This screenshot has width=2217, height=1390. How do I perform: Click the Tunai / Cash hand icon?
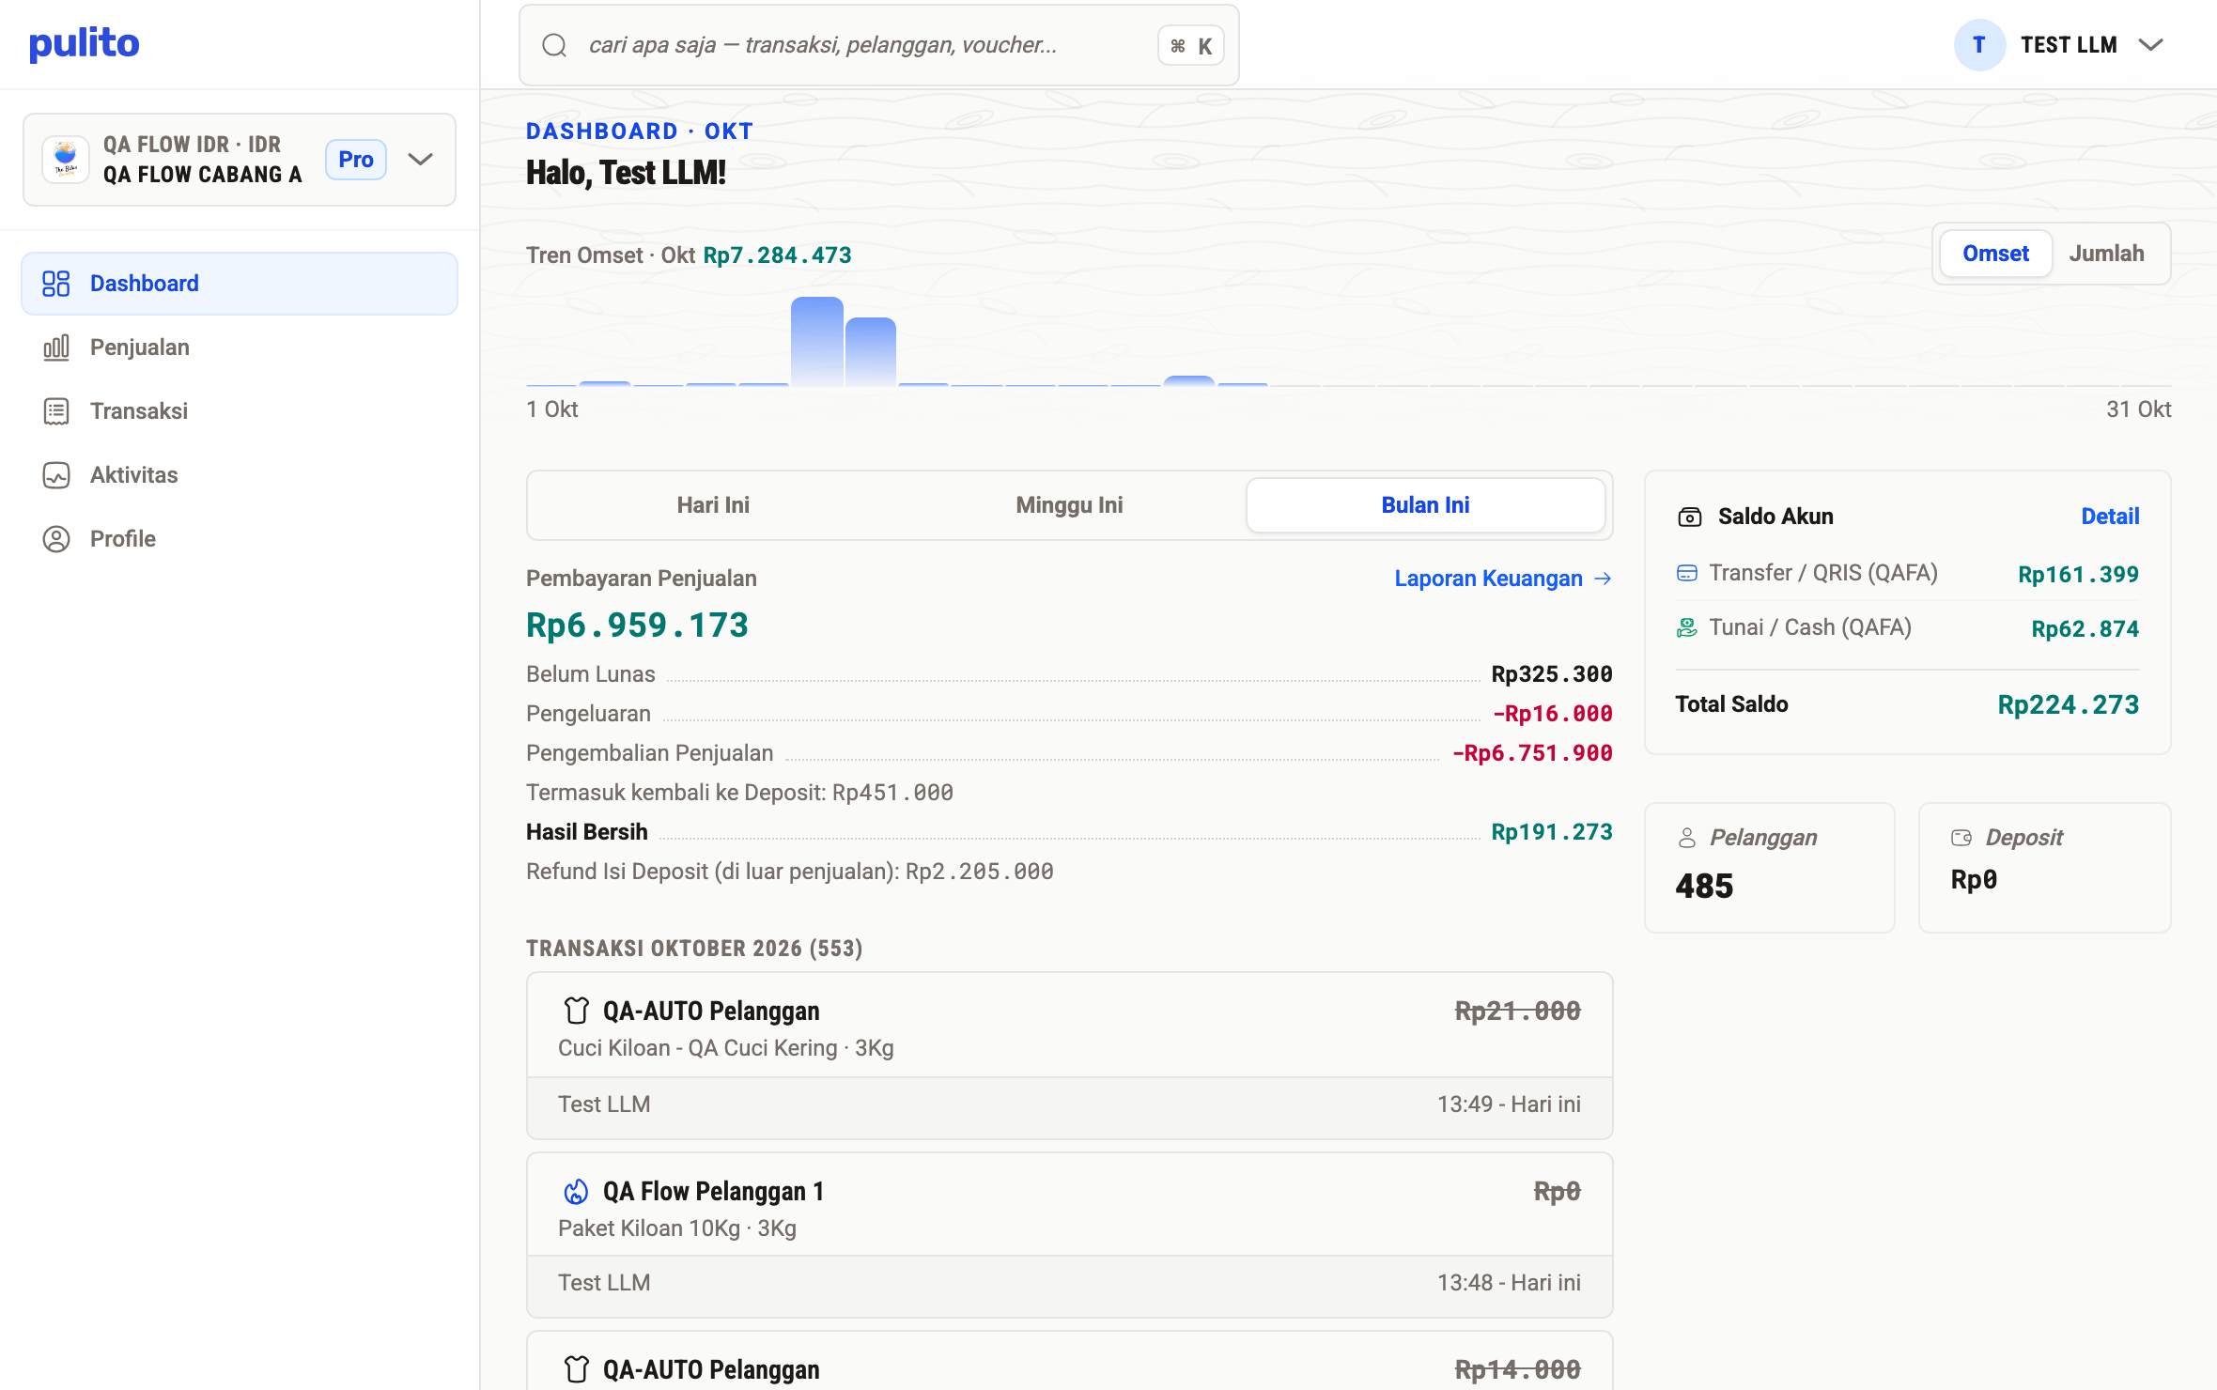1687,627
